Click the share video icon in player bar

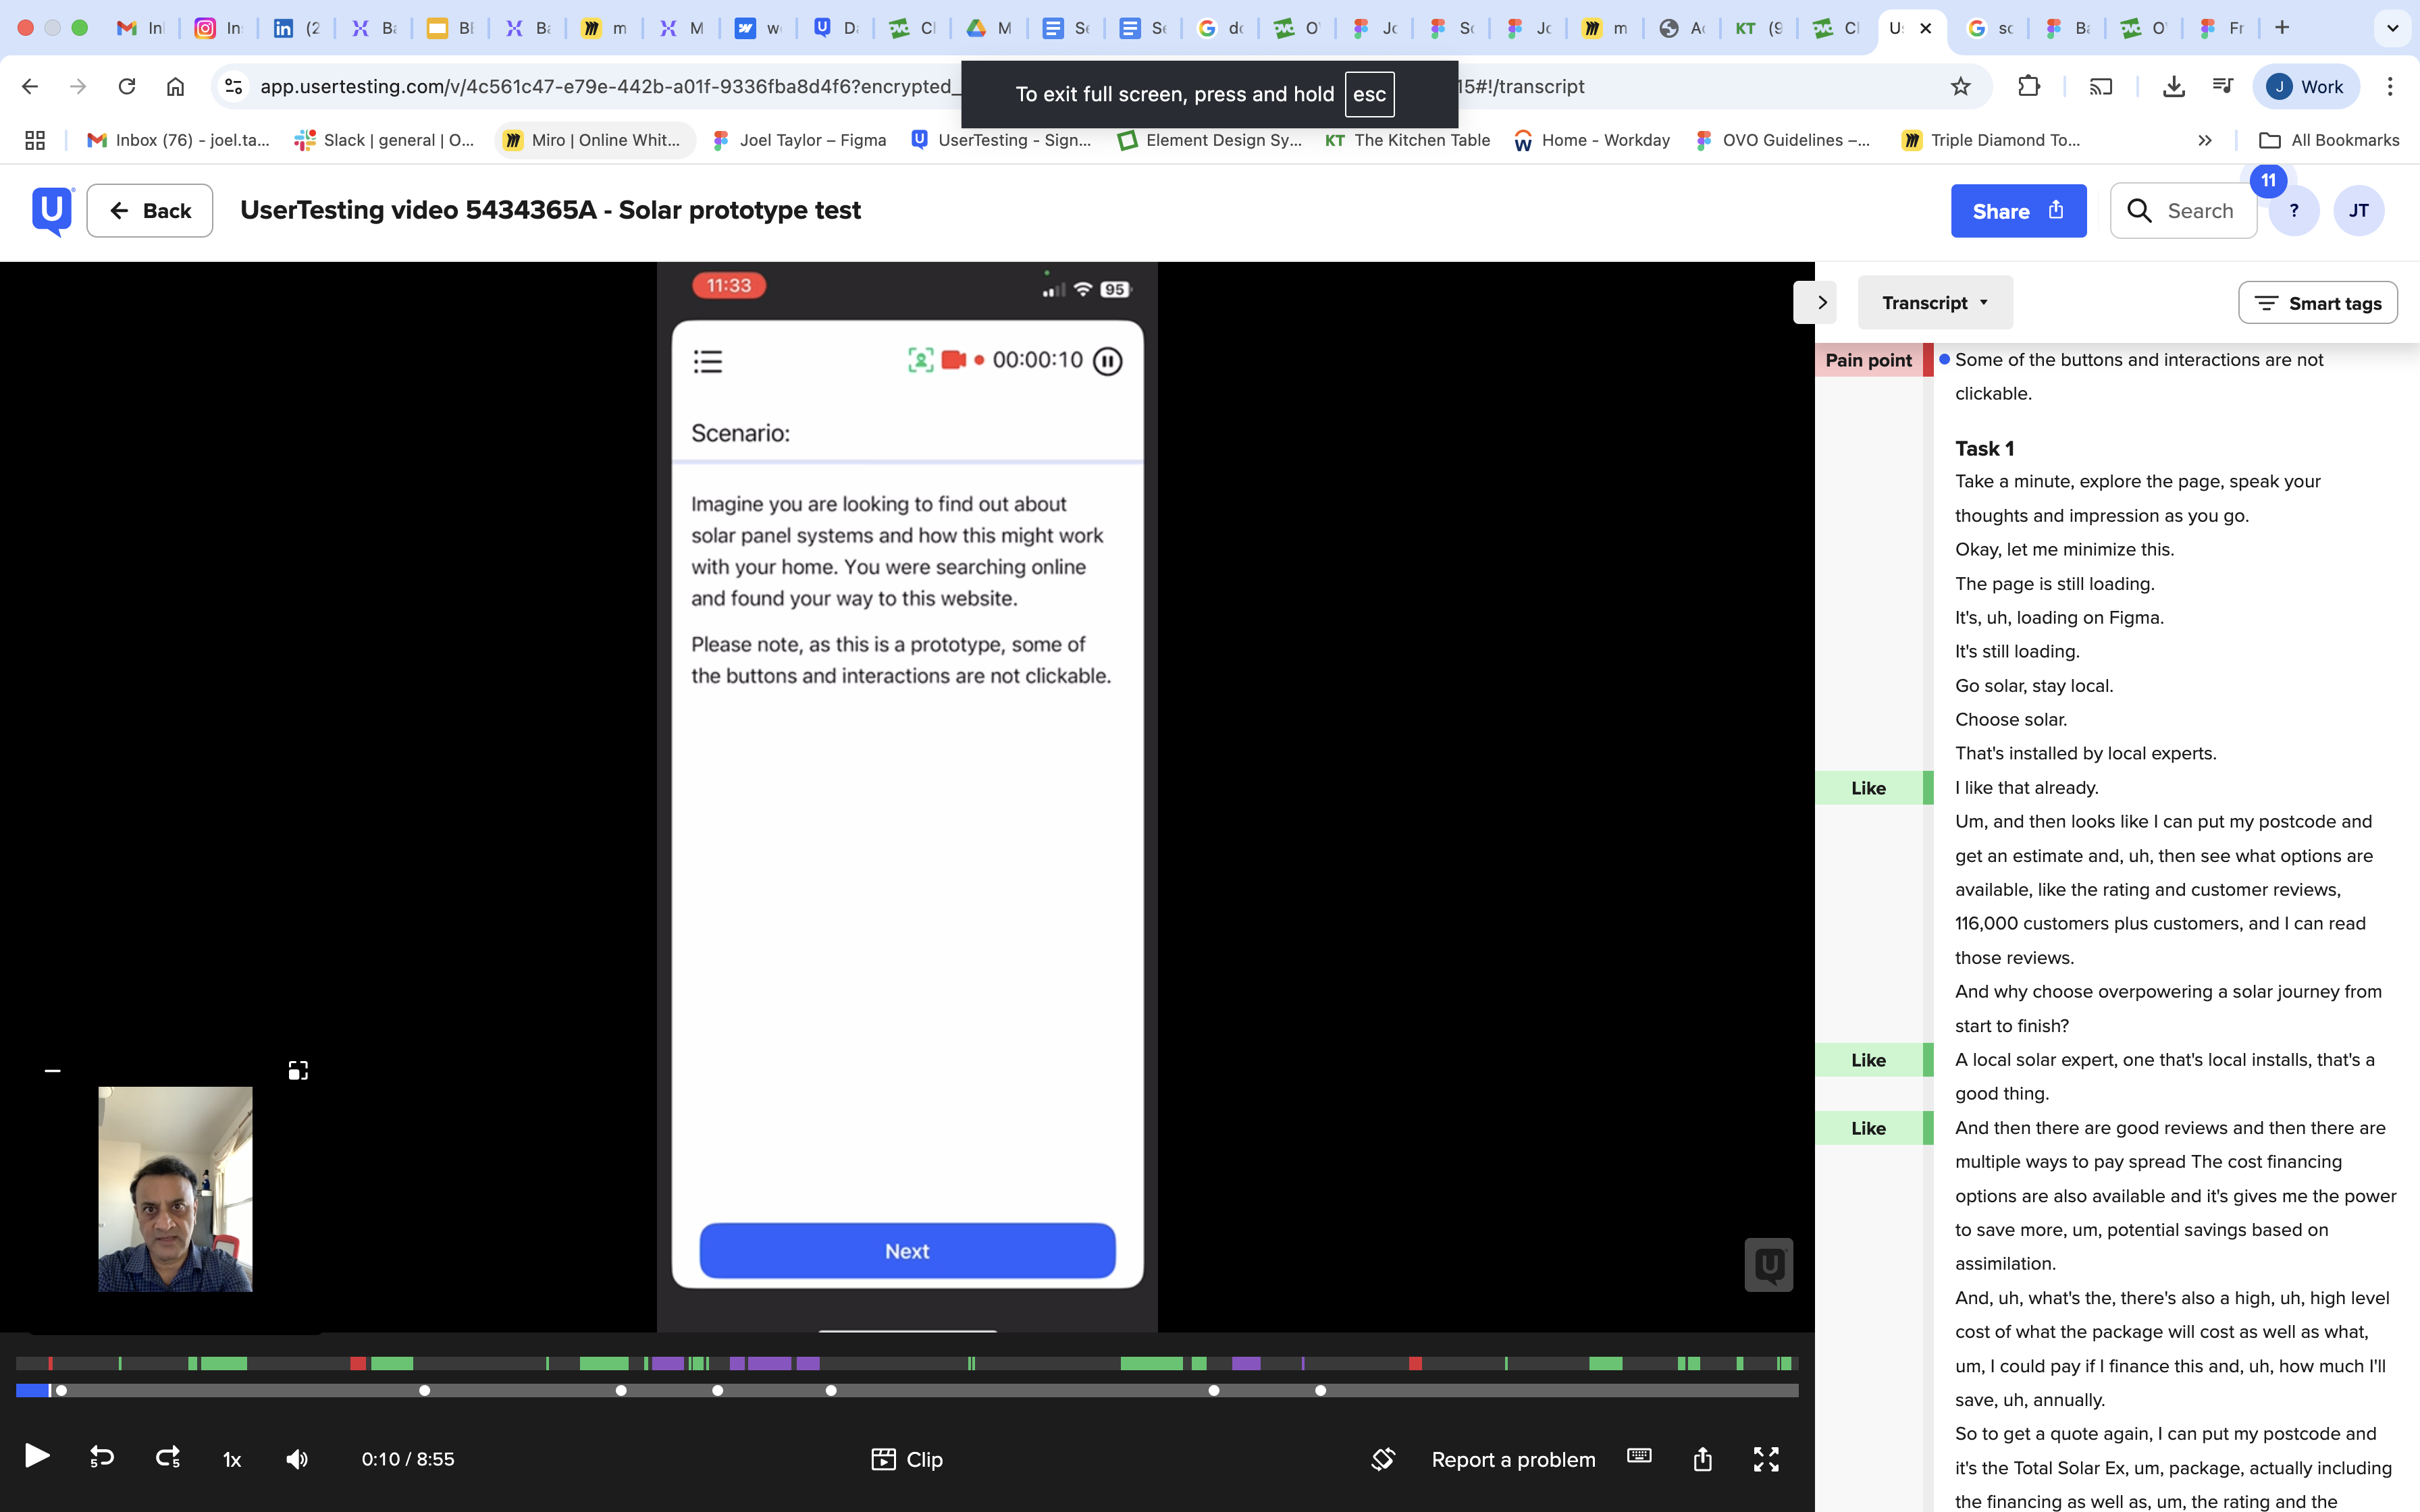(1702, 1459)
